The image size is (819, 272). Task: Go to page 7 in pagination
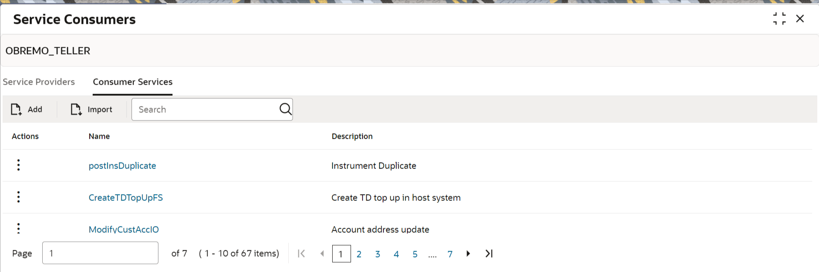(x=450, y=254)
